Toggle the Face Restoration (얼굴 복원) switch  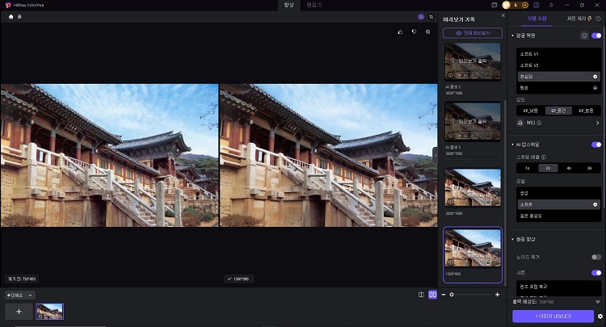[596, 36]
